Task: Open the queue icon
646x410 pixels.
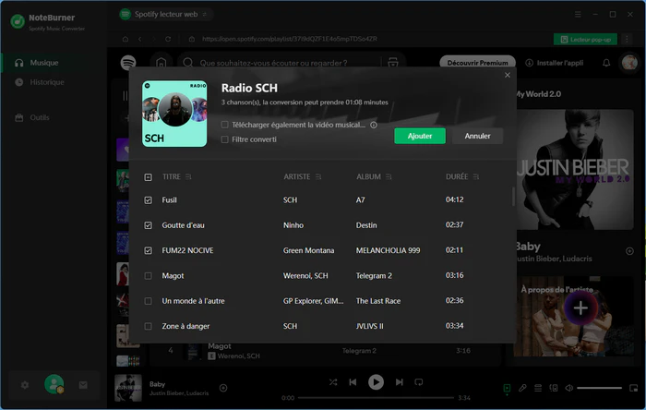Action: tap(538, 388)
